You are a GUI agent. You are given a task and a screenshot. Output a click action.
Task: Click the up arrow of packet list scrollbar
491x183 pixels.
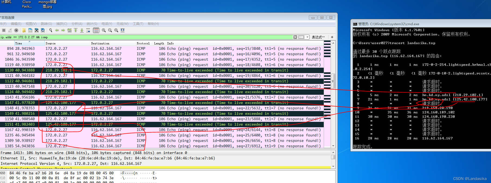(x=333, y=43)
